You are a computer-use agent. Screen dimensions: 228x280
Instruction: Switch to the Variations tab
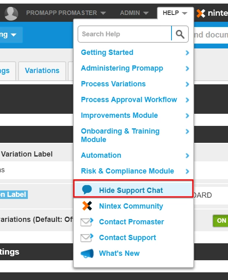[42, 71]
